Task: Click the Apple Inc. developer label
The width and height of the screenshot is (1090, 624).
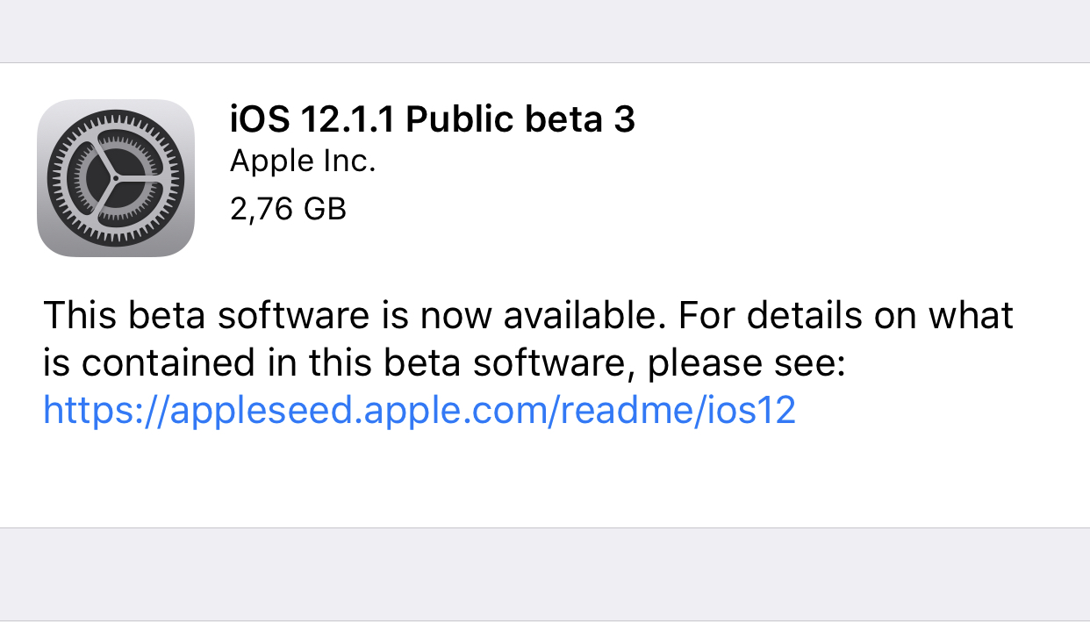Action: [303, 162]
